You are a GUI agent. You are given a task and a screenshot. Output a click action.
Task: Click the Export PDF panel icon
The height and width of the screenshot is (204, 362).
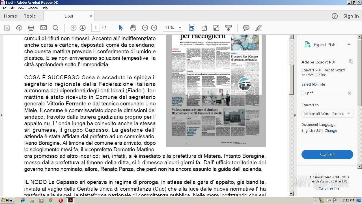click(x=307, y=44)
